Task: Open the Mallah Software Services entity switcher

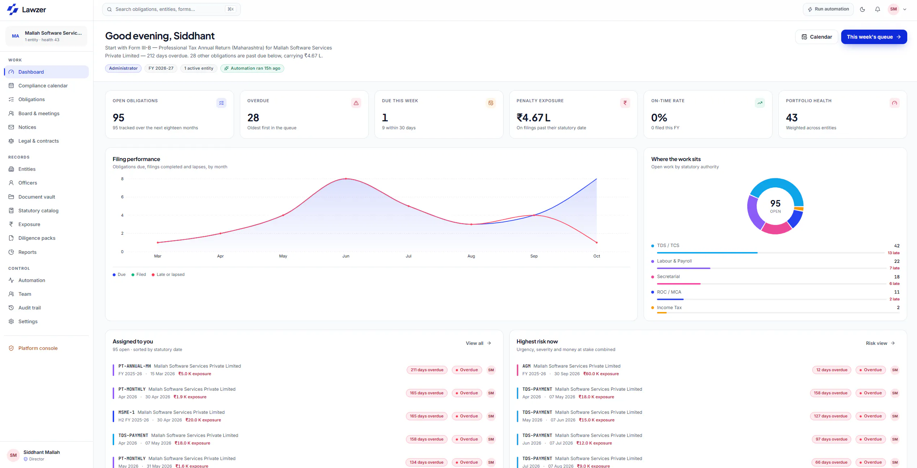Action: [x=47, y=36]
